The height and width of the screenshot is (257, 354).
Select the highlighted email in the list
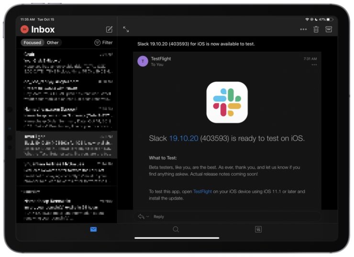(66, 145)
